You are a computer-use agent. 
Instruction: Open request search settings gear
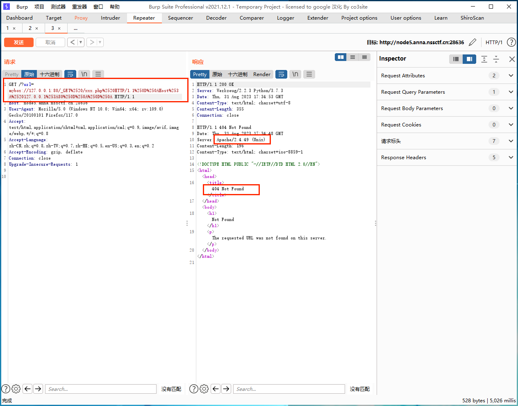point(16,389)
